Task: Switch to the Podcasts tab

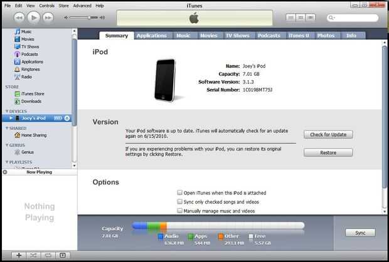Action: point(269,36)
